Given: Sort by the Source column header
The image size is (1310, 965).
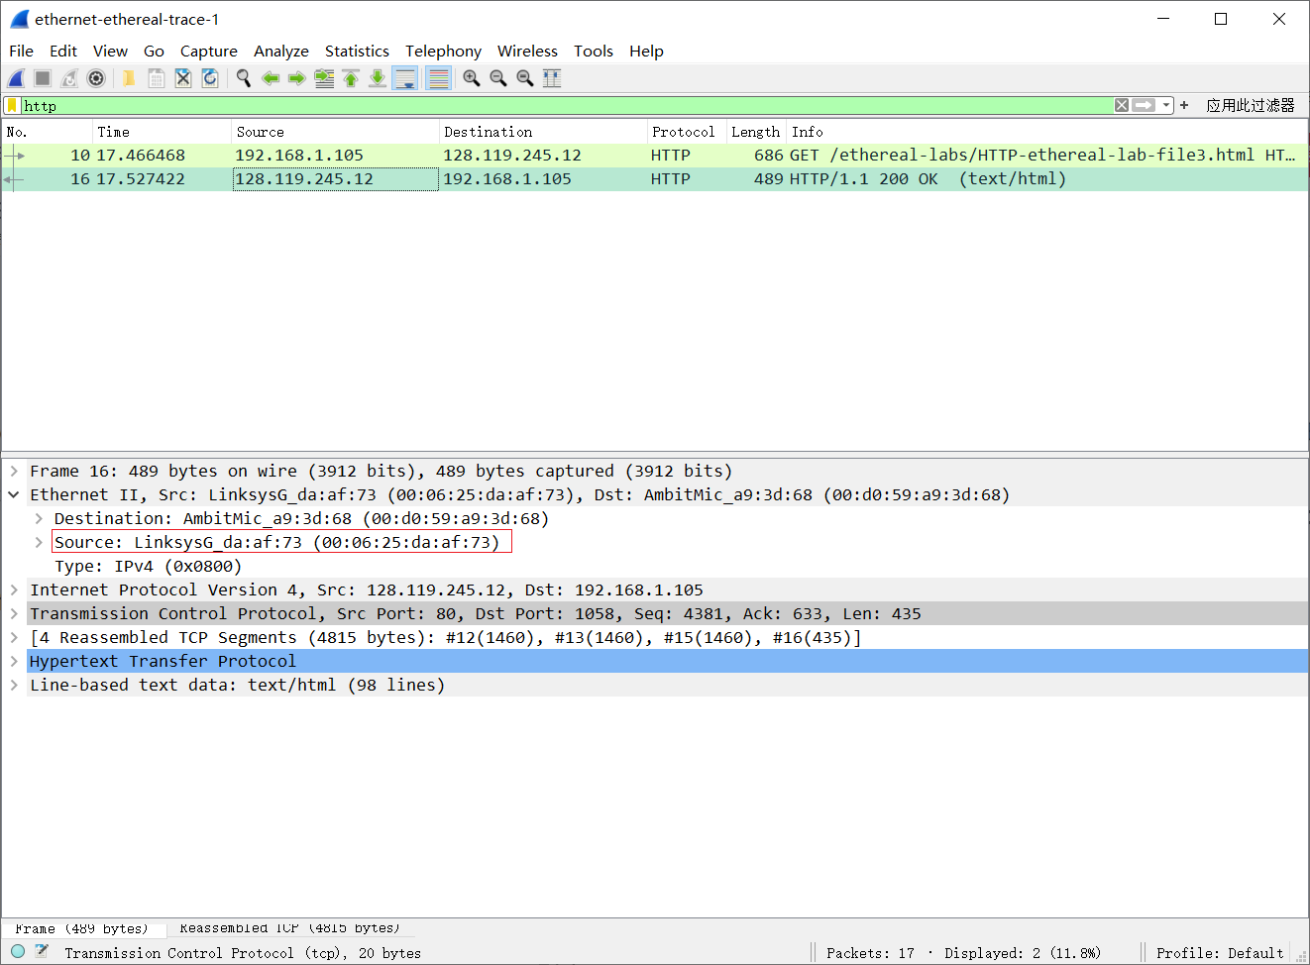Looking at the screenshot, I should coord(336,132).
